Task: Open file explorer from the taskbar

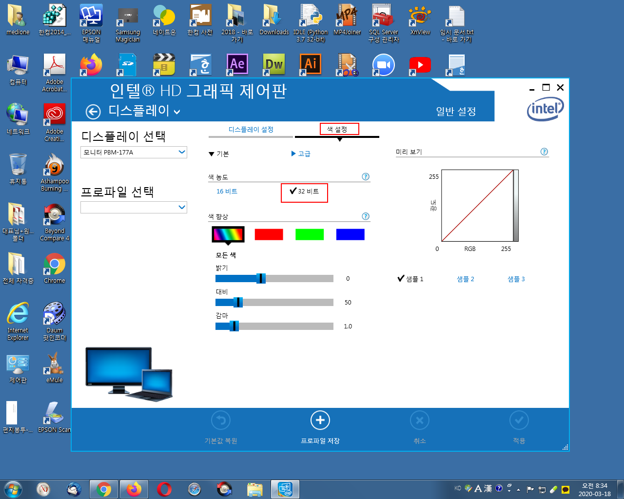Action: click(x=255, y=489)
